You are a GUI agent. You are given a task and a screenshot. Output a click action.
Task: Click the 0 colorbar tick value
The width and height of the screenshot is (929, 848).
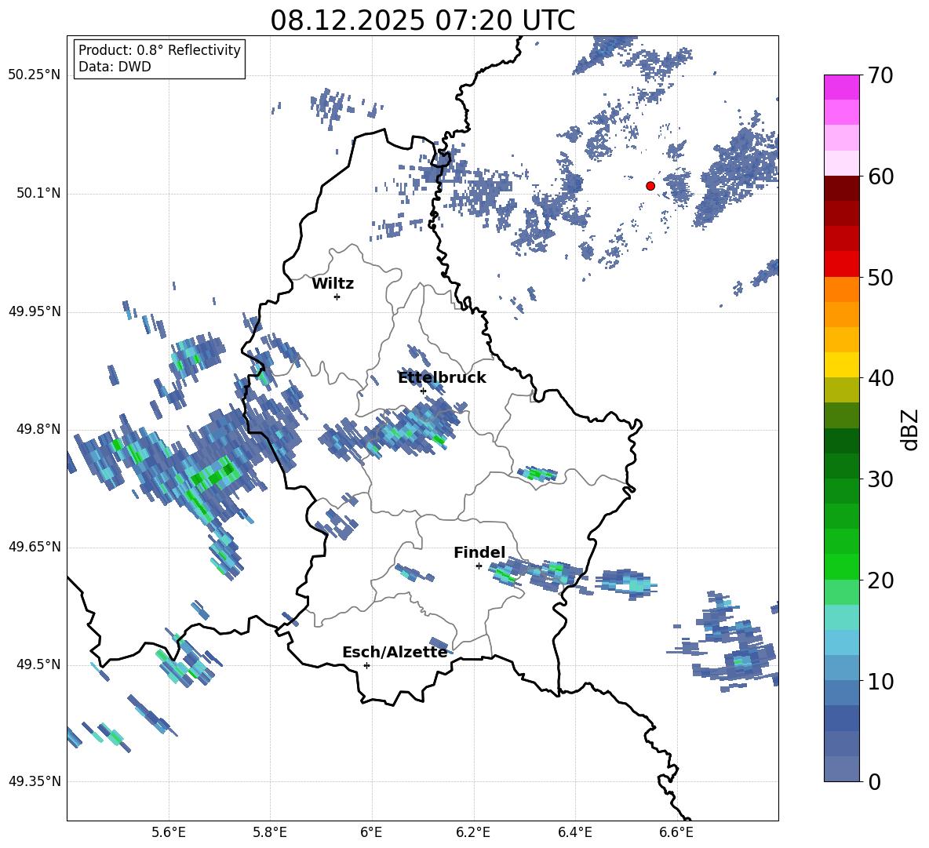(x=874, y=781)
